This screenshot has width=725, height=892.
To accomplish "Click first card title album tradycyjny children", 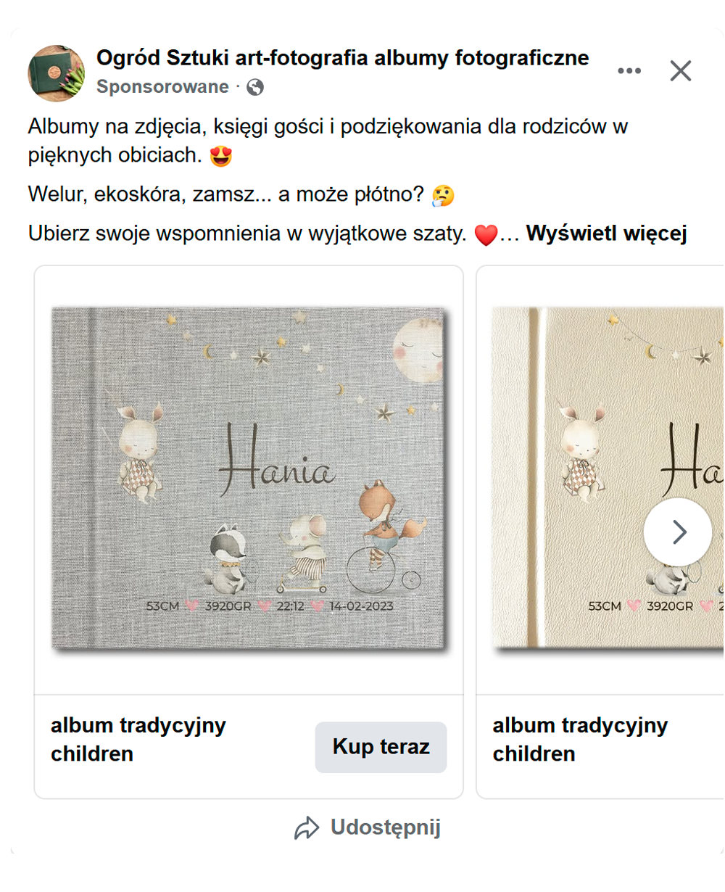I will [x=138, y=740].
